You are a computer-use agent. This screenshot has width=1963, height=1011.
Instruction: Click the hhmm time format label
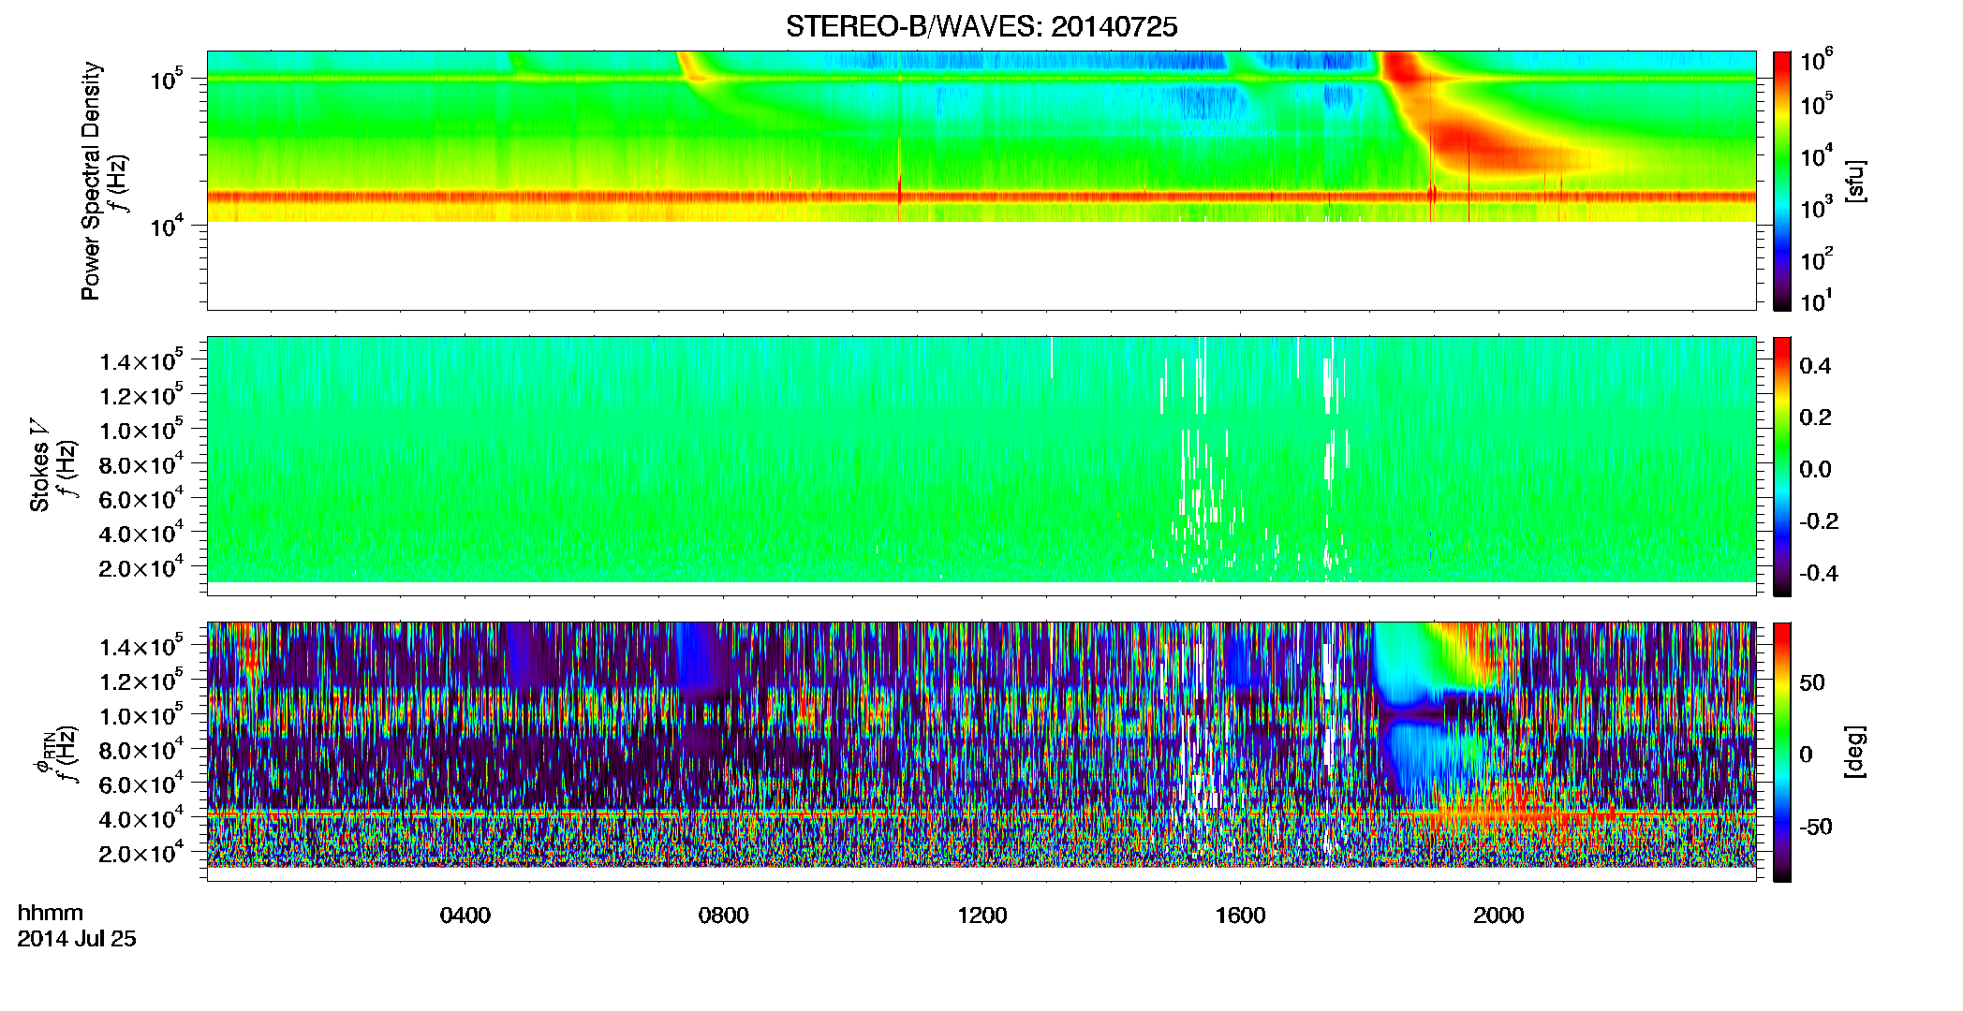pyautogui.click(x=51, y=913)
